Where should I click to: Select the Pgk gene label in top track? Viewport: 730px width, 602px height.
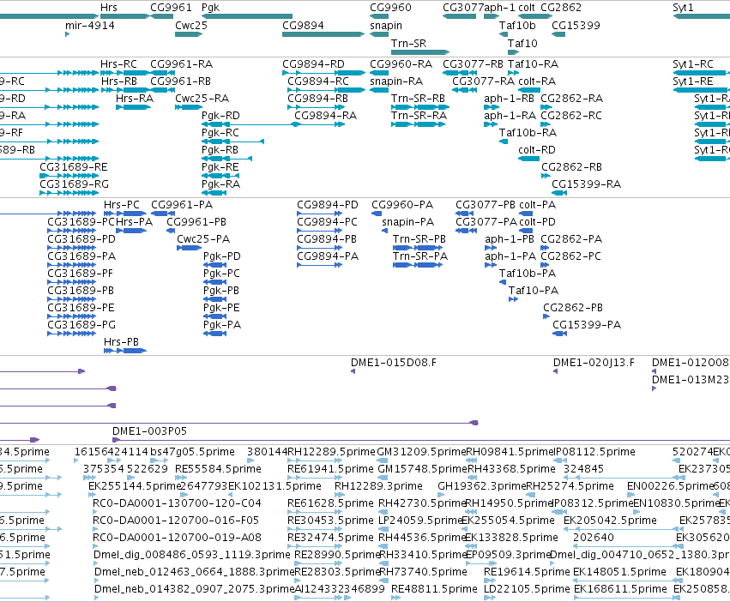210,8
